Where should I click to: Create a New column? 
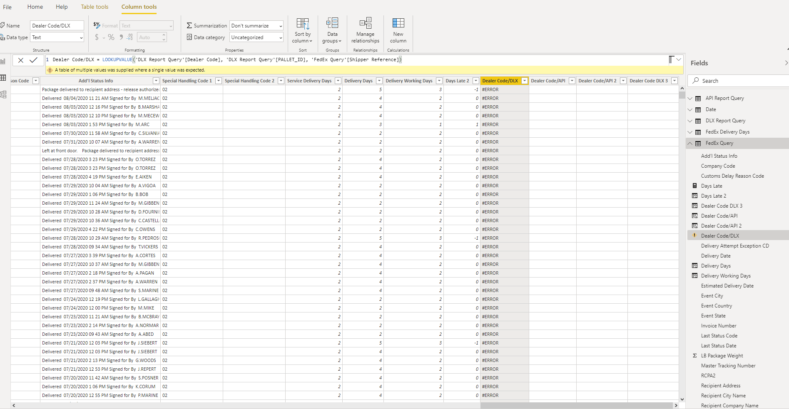tap(398, 30)
